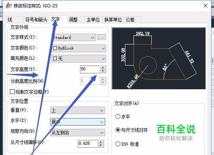Decrease 文字高度 with down arrow

pos(103,71)
